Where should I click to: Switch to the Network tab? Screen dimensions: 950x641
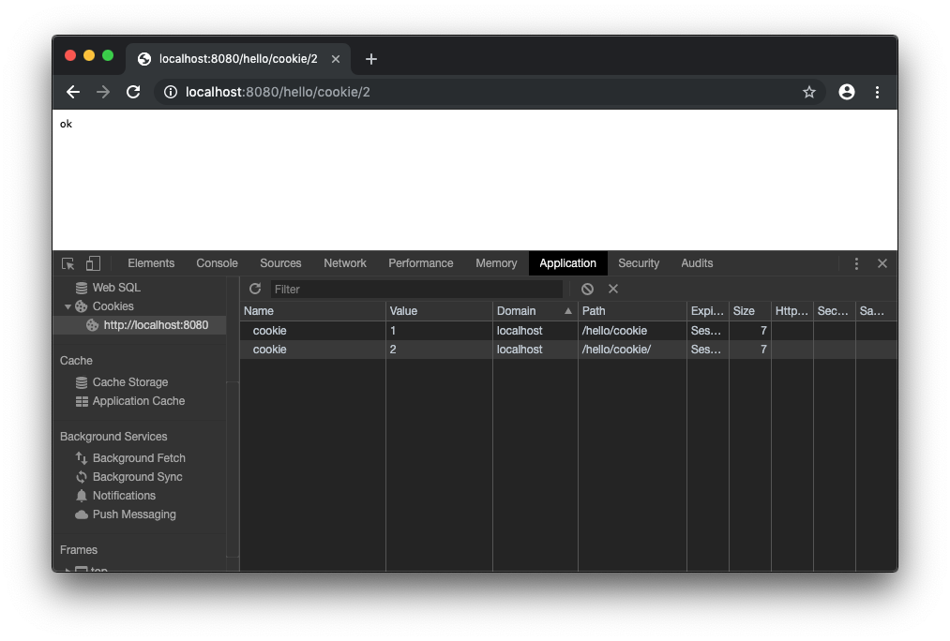pos(345,263)
